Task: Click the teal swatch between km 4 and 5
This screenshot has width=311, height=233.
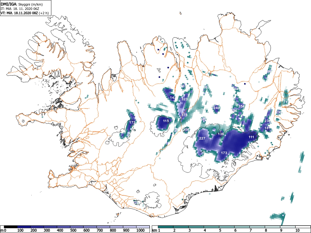Action: coord(211,227)
